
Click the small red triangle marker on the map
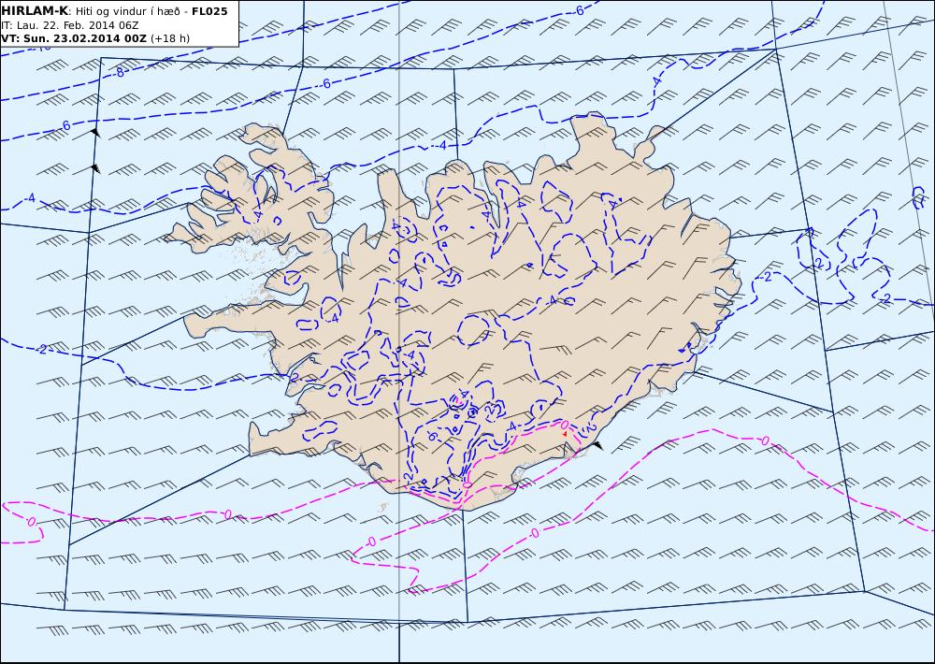565,434
